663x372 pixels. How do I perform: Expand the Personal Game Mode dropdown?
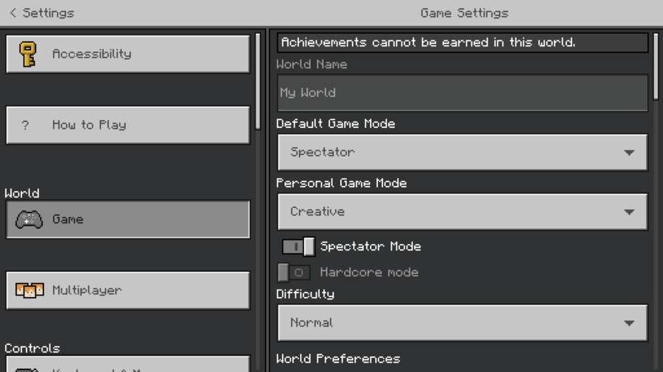pyautogui.click(x=462, y=212)
